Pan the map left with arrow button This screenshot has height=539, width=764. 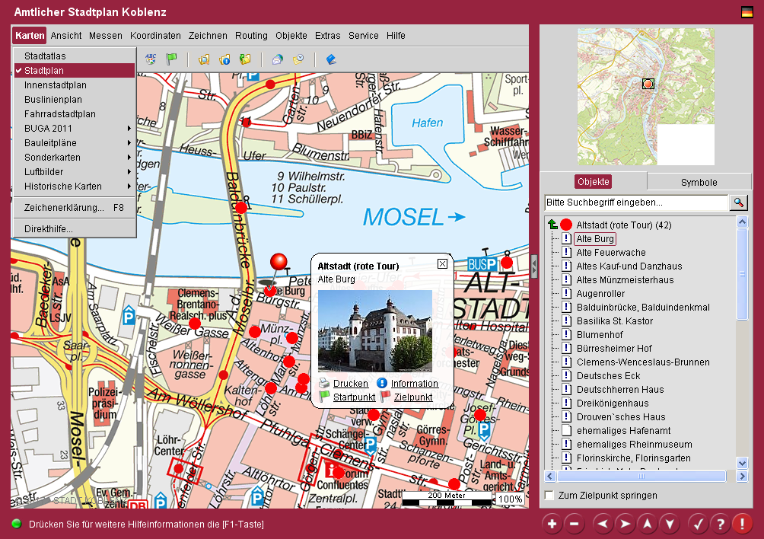[603, 524]
